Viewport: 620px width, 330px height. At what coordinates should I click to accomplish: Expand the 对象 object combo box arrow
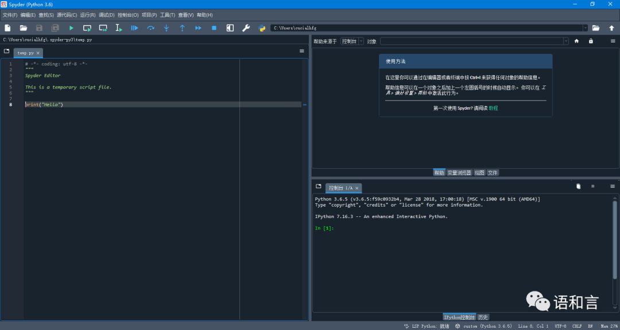[x=566, y=41]
